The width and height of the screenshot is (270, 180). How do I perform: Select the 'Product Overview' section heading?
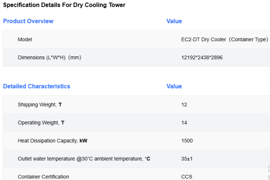click(28, 21)
